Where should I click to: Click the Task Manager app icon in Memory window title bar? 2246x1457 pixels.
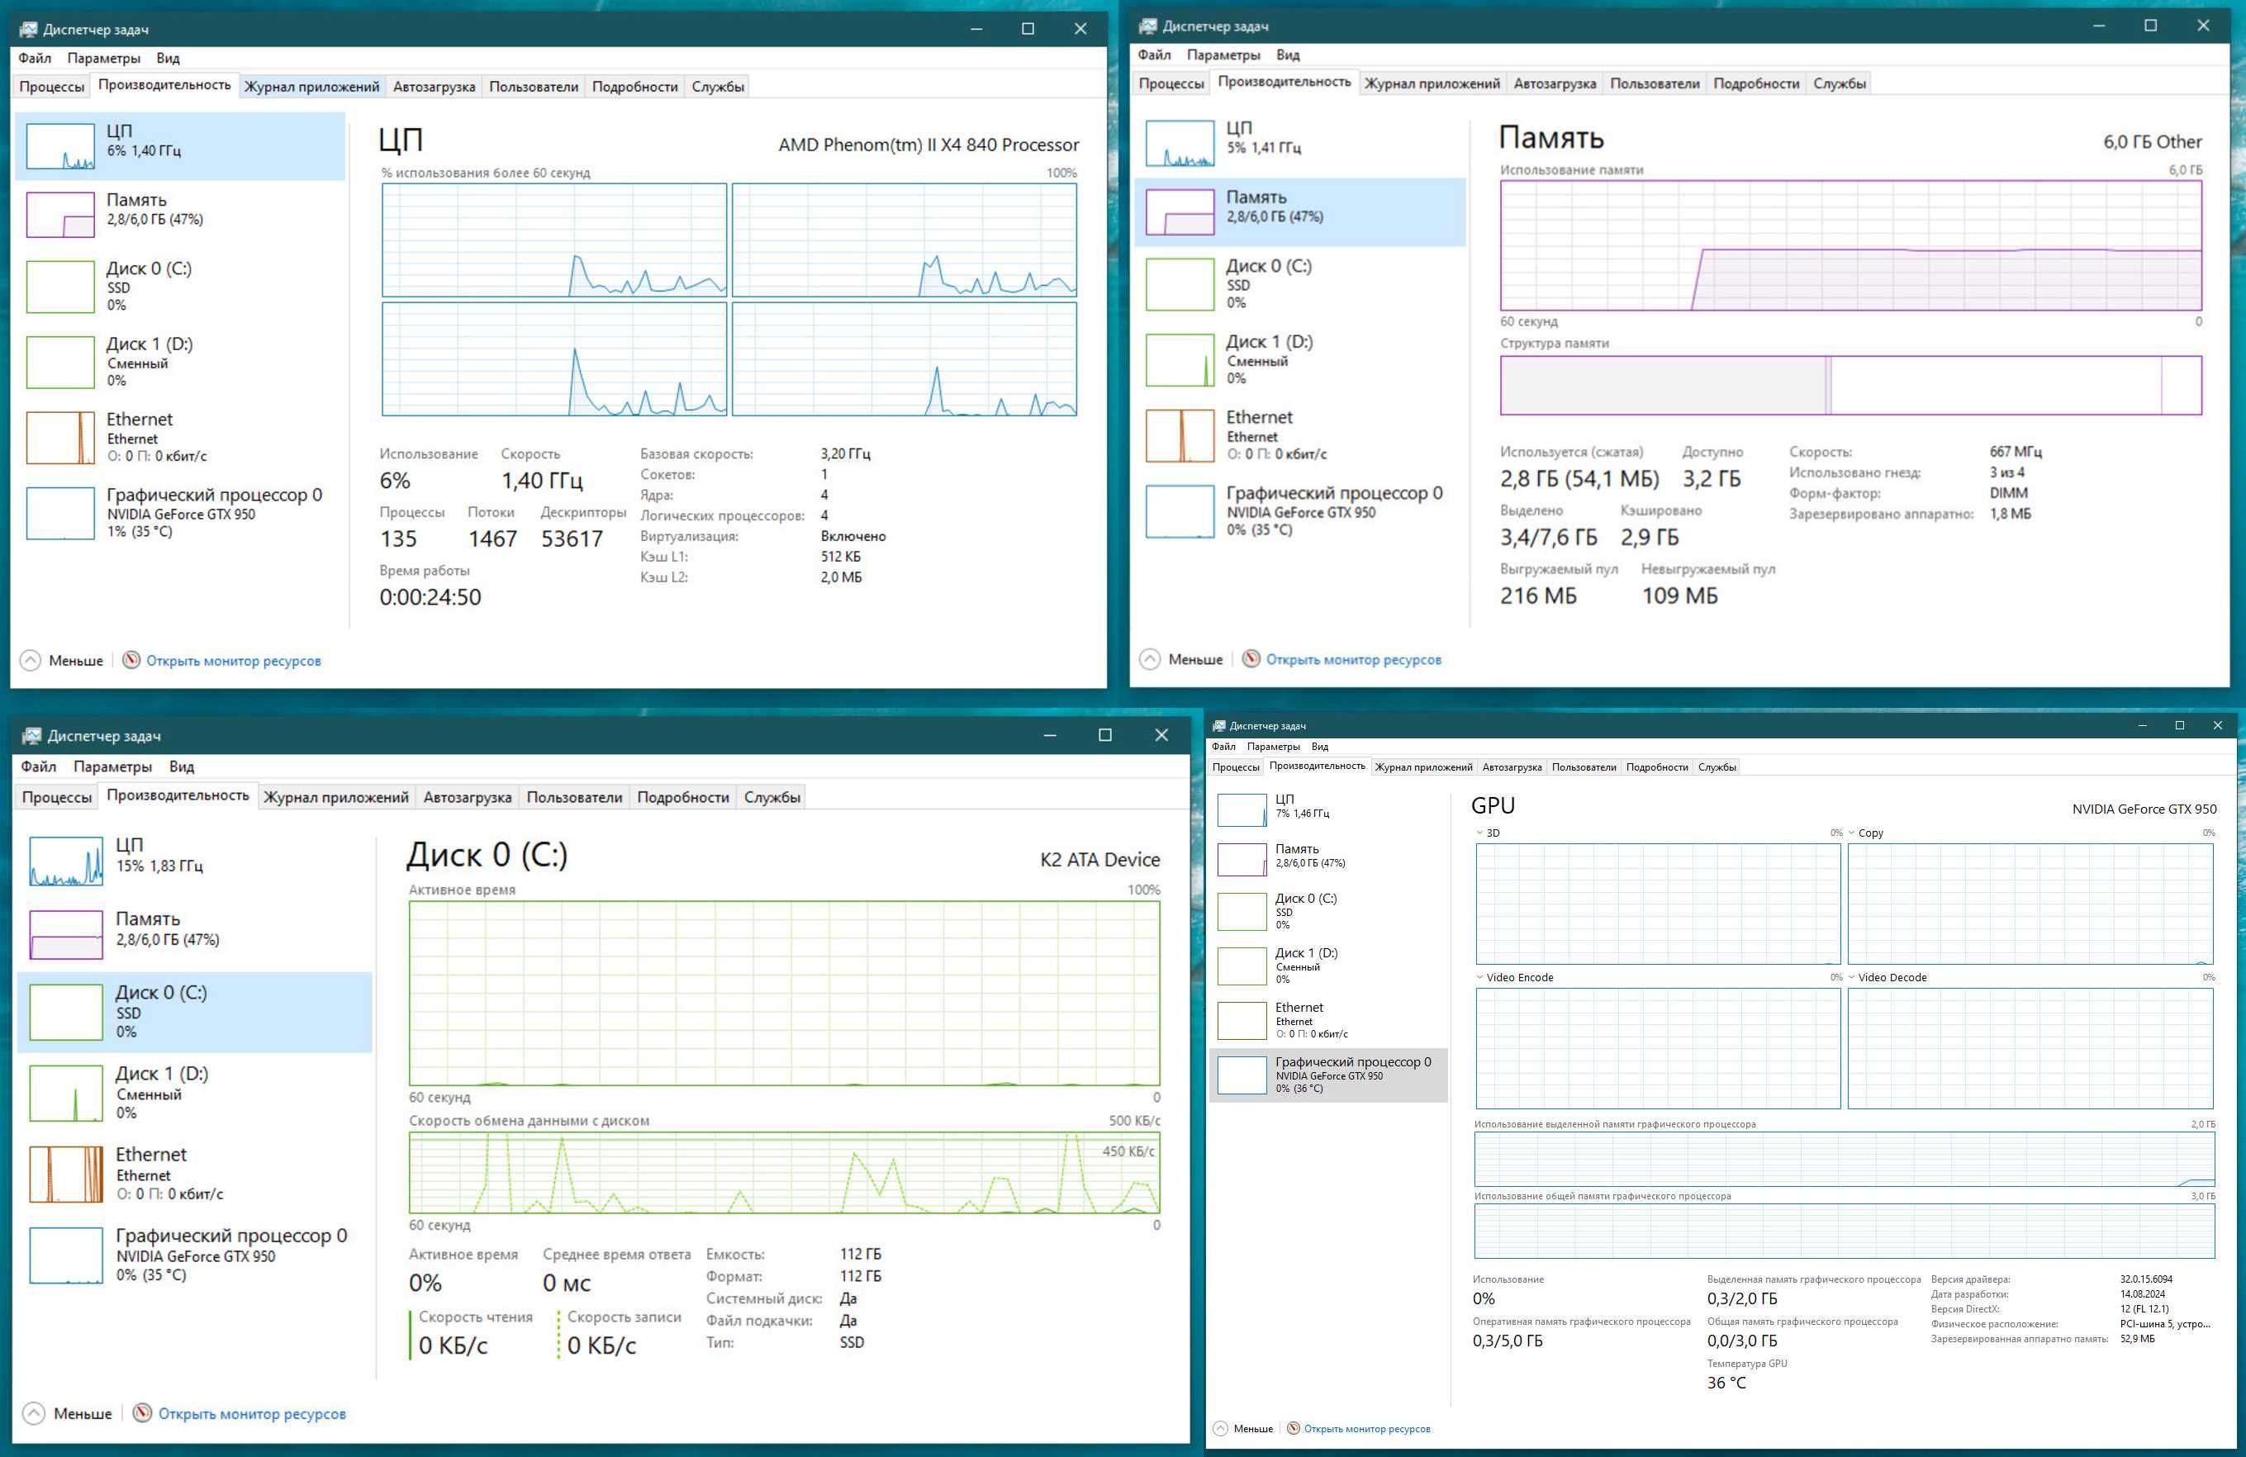click(1147, 26)
